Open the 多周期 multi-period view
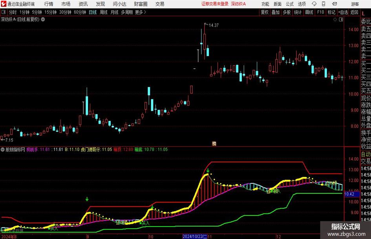Screen dimensions: 371x239 click(x=127, y=12)
